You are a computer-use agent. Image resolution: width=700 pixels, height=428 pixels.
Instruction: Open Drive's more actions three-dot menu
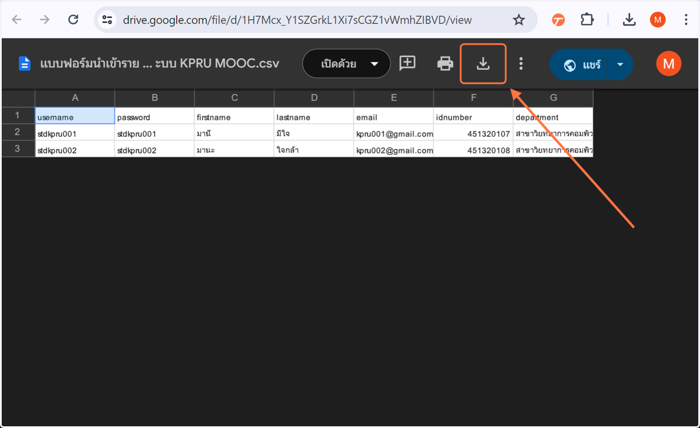coord(521,63)
